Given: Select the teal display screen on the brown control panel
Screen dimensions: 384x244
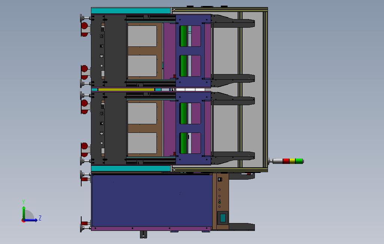Looking at the screenshot, I should pos(223,218).
